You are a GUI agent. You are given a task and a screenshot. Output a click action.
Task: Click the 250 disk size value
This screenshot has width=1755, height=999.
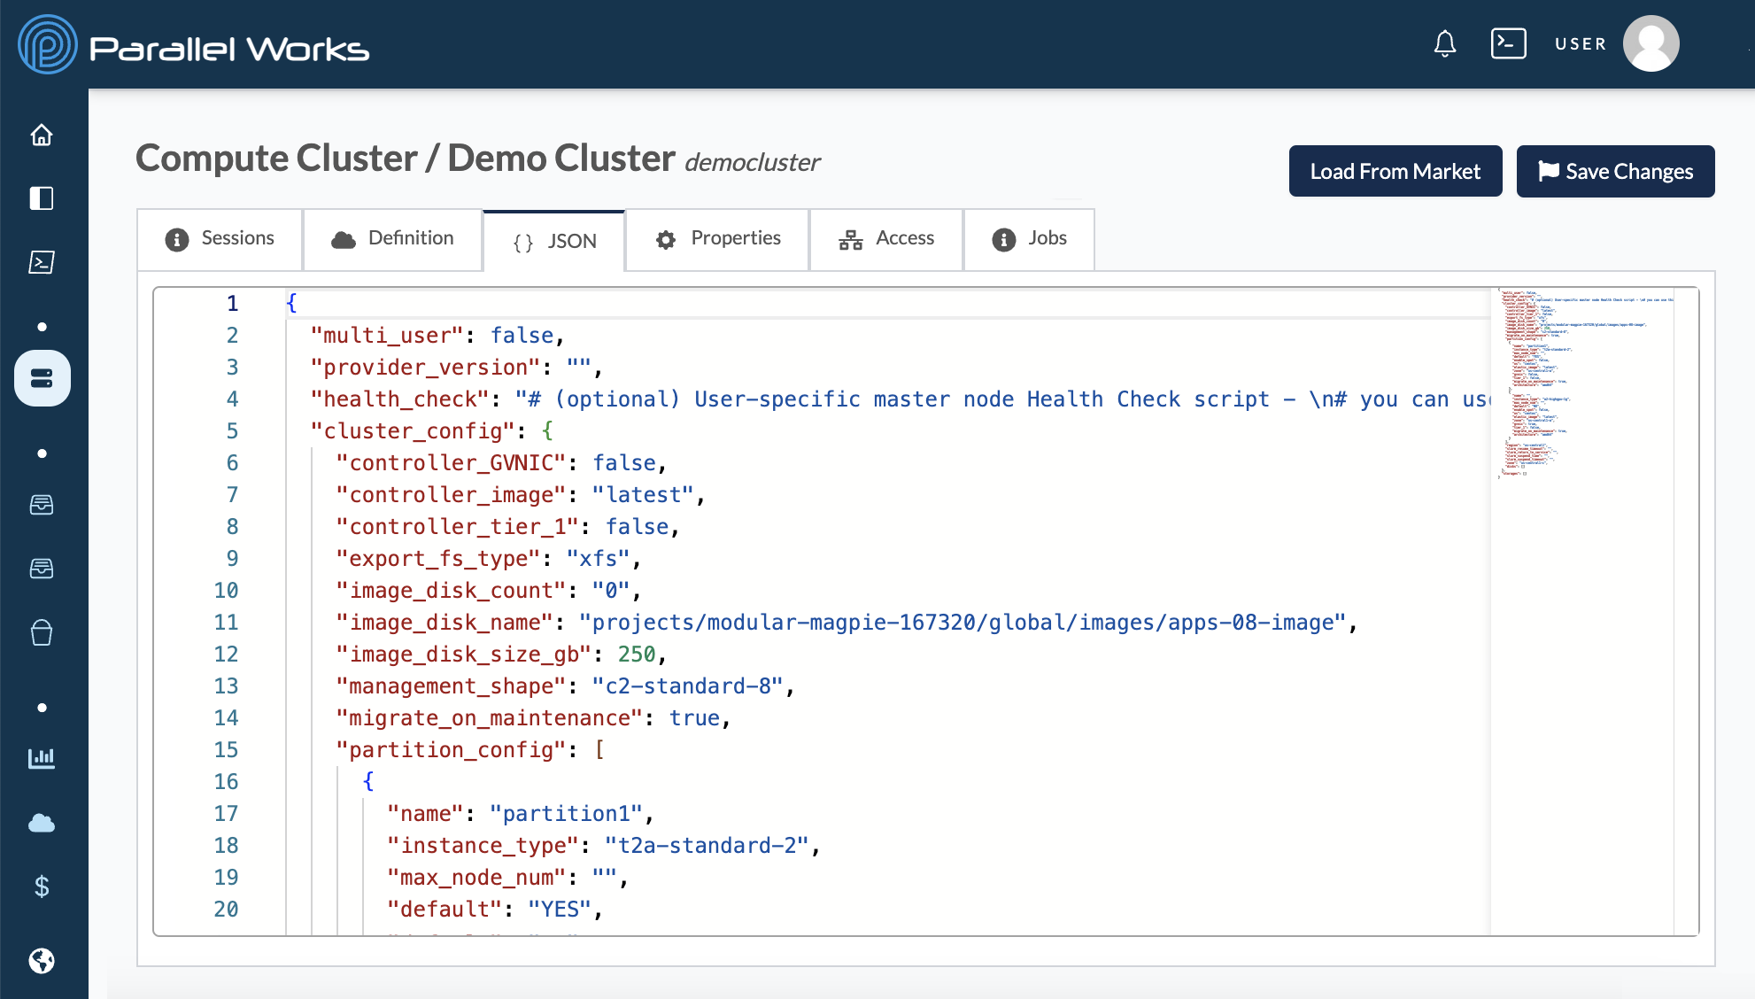pyautogui.click(x=637, y=654)
